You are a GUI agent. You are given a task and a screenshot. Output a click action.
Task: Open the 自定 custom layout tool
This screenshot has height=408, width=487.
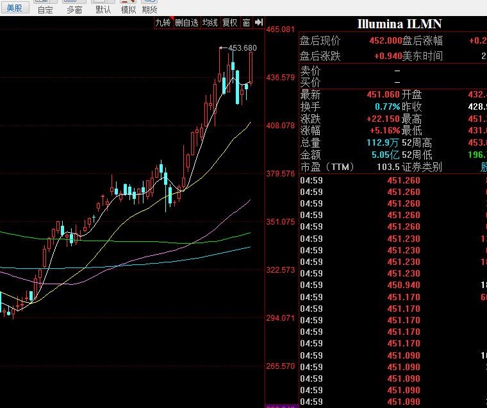coord(45,8)
